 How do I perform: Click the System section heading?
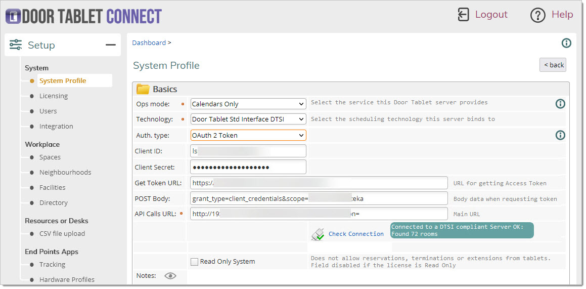pyautogui.click(x=36, y=68)
